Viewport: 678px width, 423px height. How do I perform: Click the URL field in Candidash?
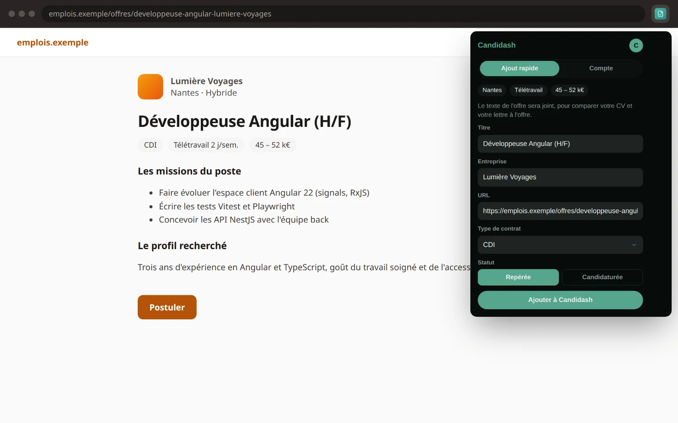(560, 211)
